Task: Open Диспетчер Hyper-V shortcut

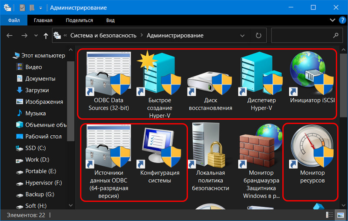Action: (261, 81)
